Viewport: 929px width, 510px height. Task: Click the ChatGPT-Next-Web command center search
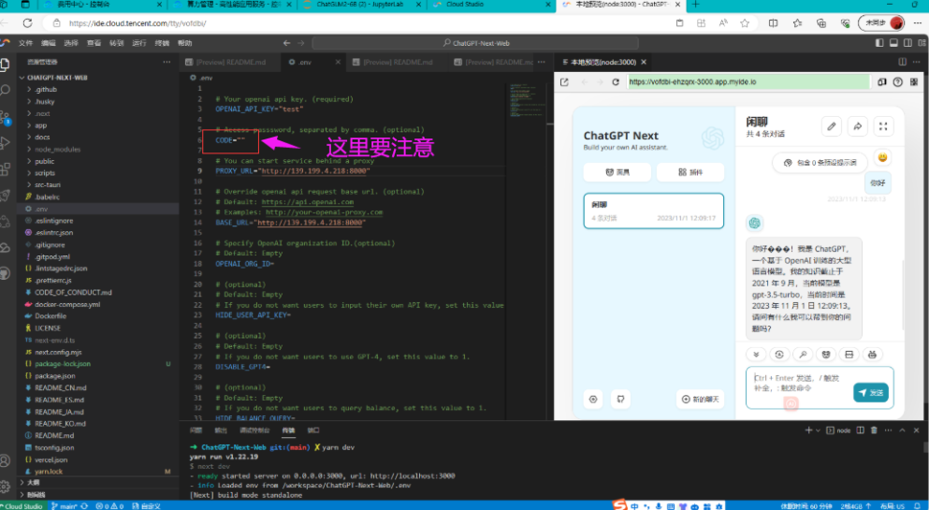(475, 43)
